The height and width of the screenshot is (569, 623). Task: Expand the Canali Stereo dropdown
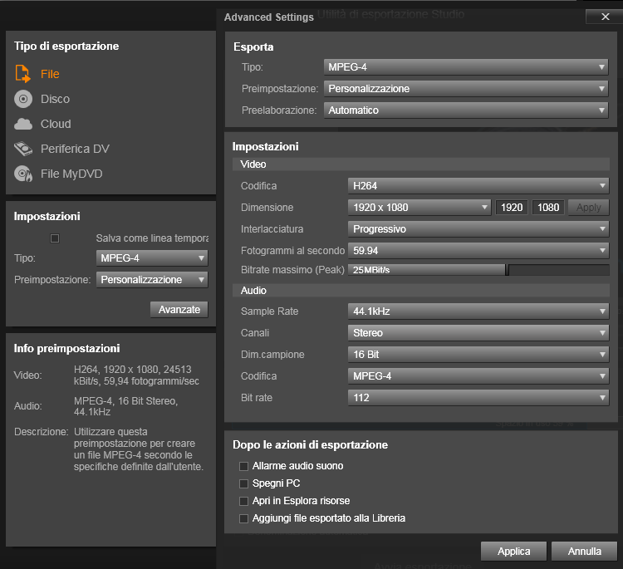[478, 333]
